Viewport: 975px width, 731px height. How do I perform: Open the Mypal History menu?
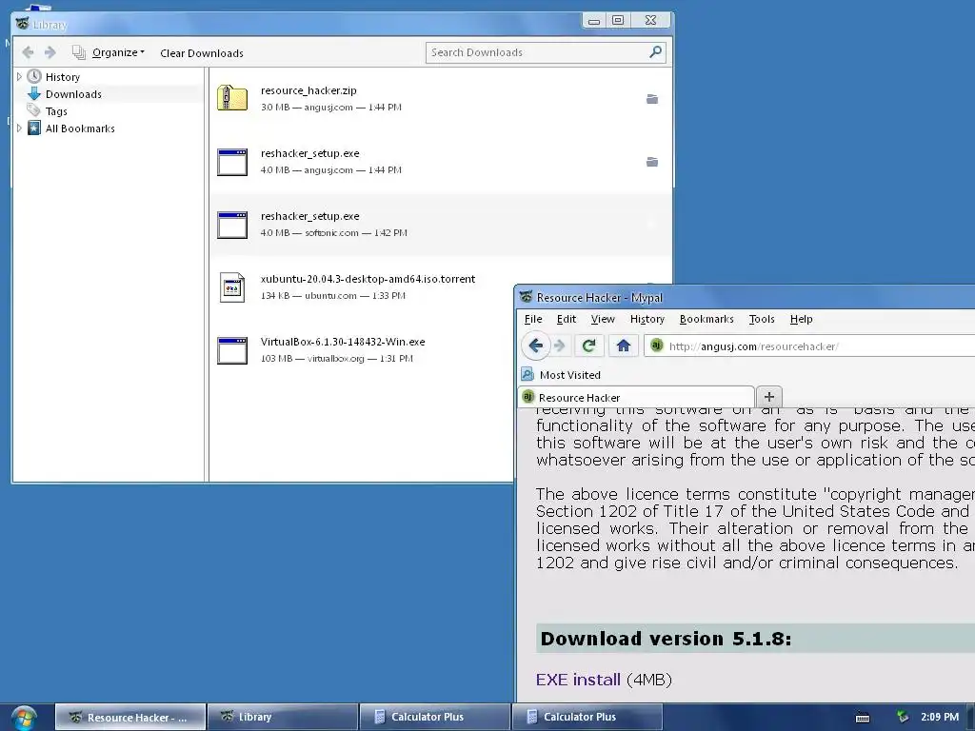[x=647, y=319]
